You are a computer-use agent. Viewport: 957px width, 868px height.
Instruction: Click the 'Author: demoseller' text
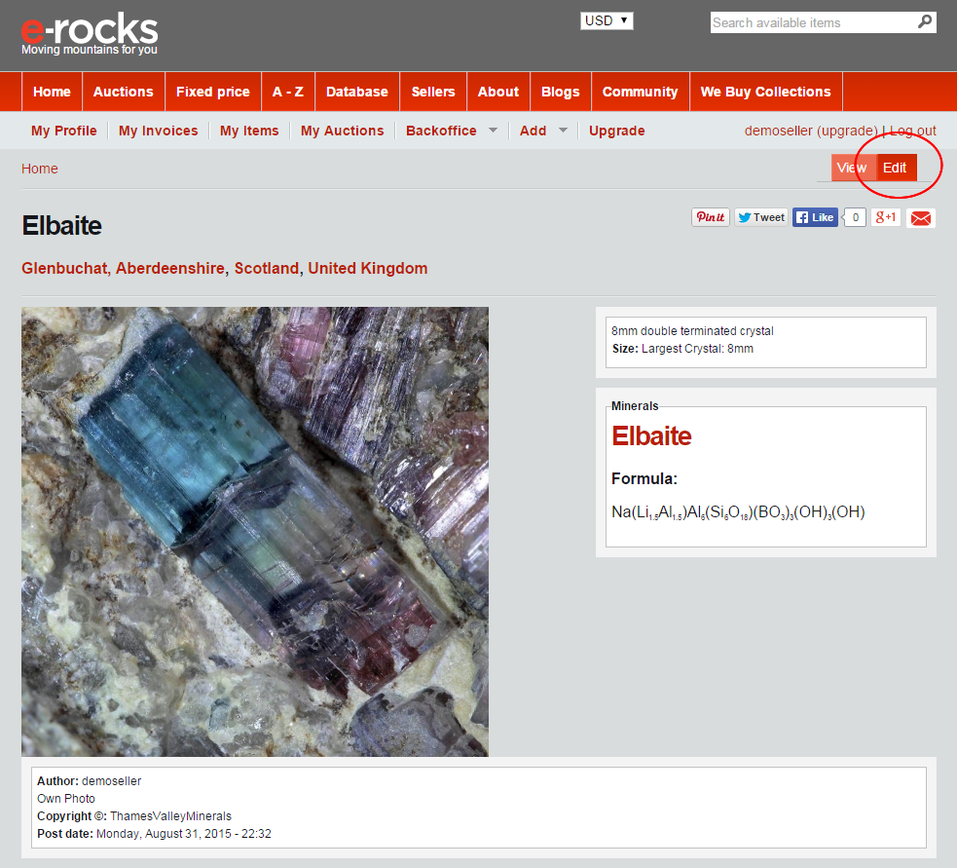[90, 781]
